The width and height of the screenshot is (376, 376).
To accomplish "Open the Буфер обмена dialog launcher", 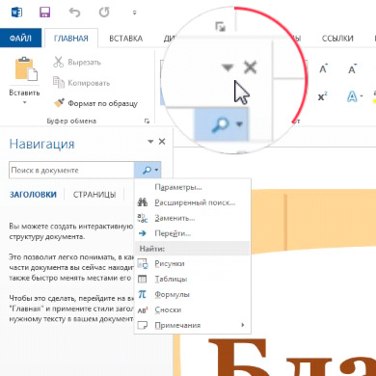I will tap(147, 121).
